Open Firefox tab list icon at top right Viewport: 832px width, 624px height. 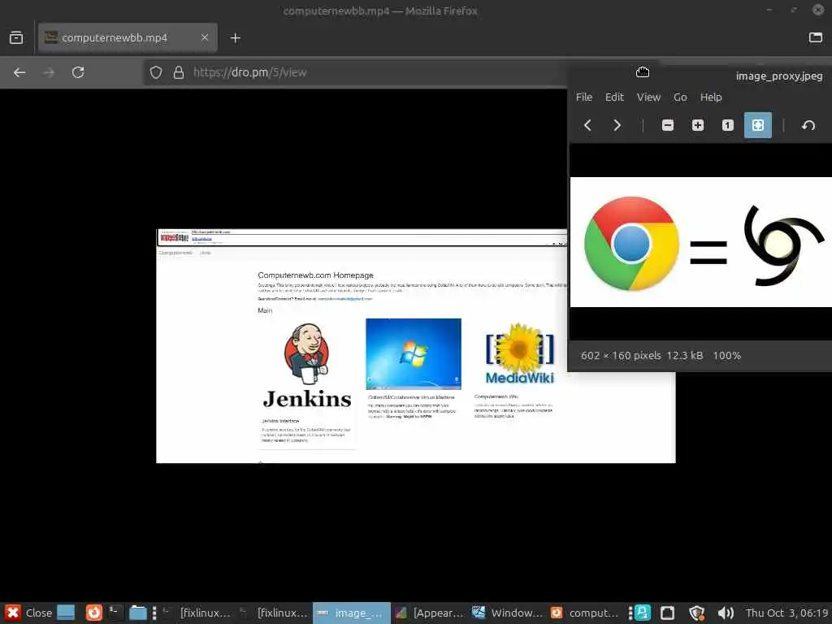[816, 37]
